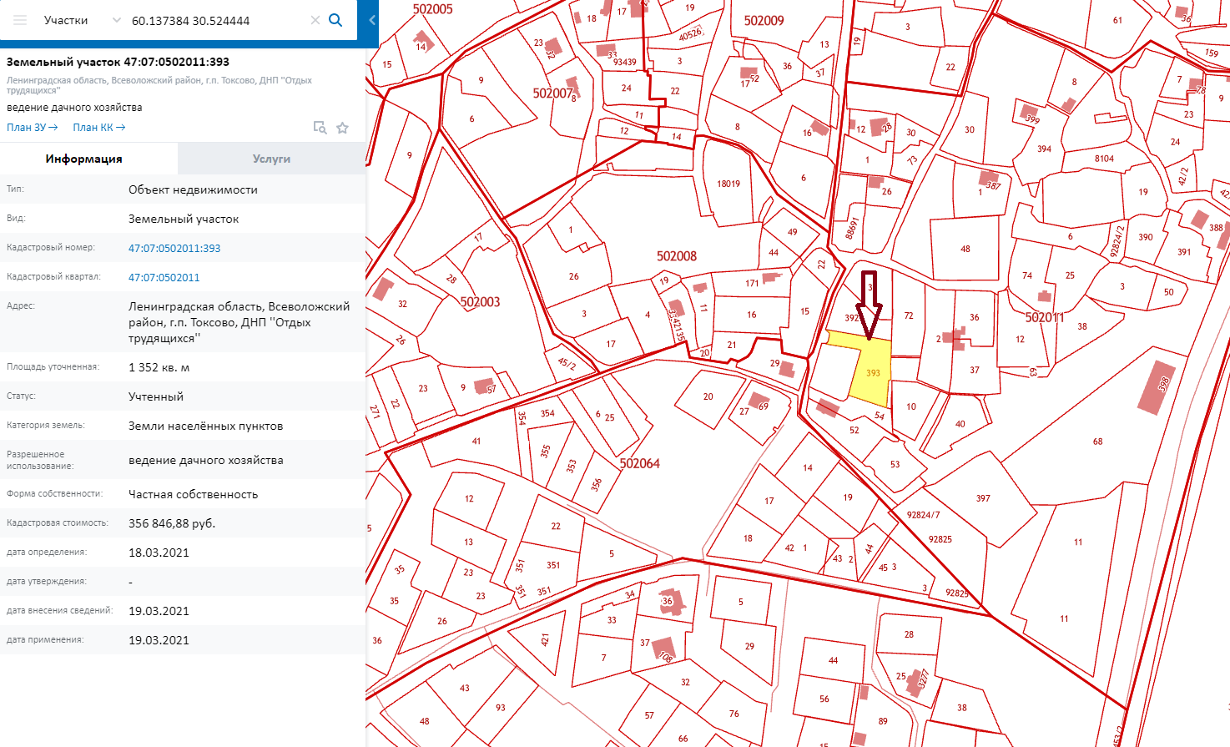1230x747 pixels.
Task: Click the value Земли населённых пунктов
Action: [x=205, y=426]
